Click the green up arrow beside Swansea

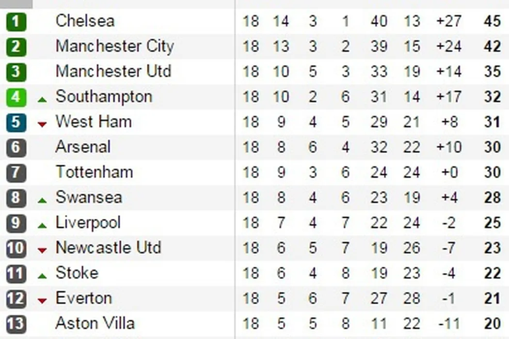pyautogui.click(x=42, y=200)
